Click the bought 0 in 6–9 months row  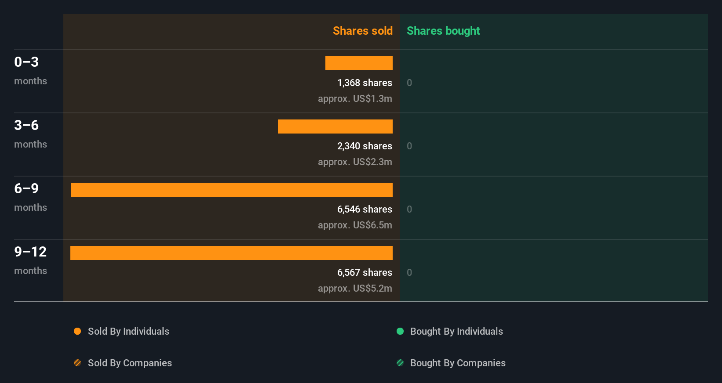click(x=409, y=209)
